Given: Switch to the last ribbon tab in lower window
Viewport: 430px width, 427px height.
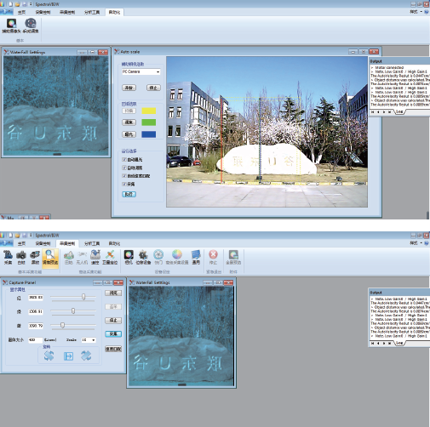Looking at the screenshot, I should point(114,243).
